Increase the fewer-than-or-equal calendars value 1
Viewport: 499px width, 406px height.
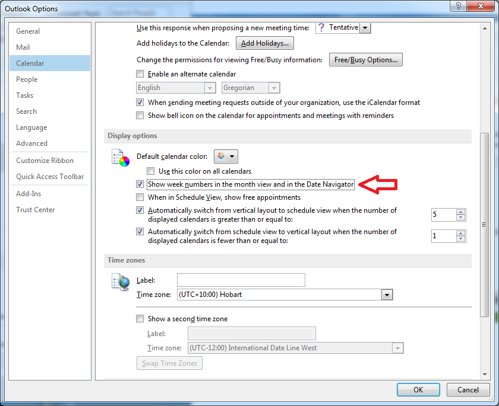(460, 234)
